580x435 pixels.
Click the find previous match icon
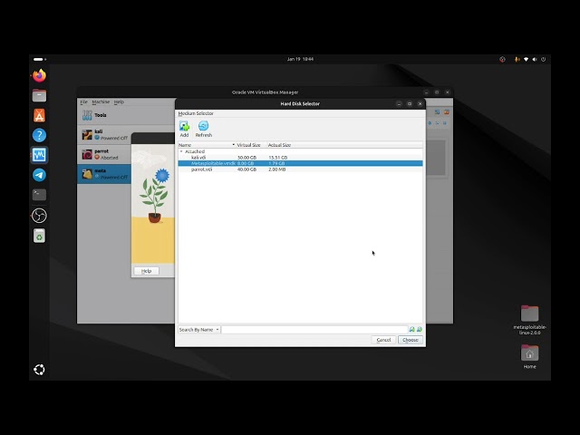point(411,329)
